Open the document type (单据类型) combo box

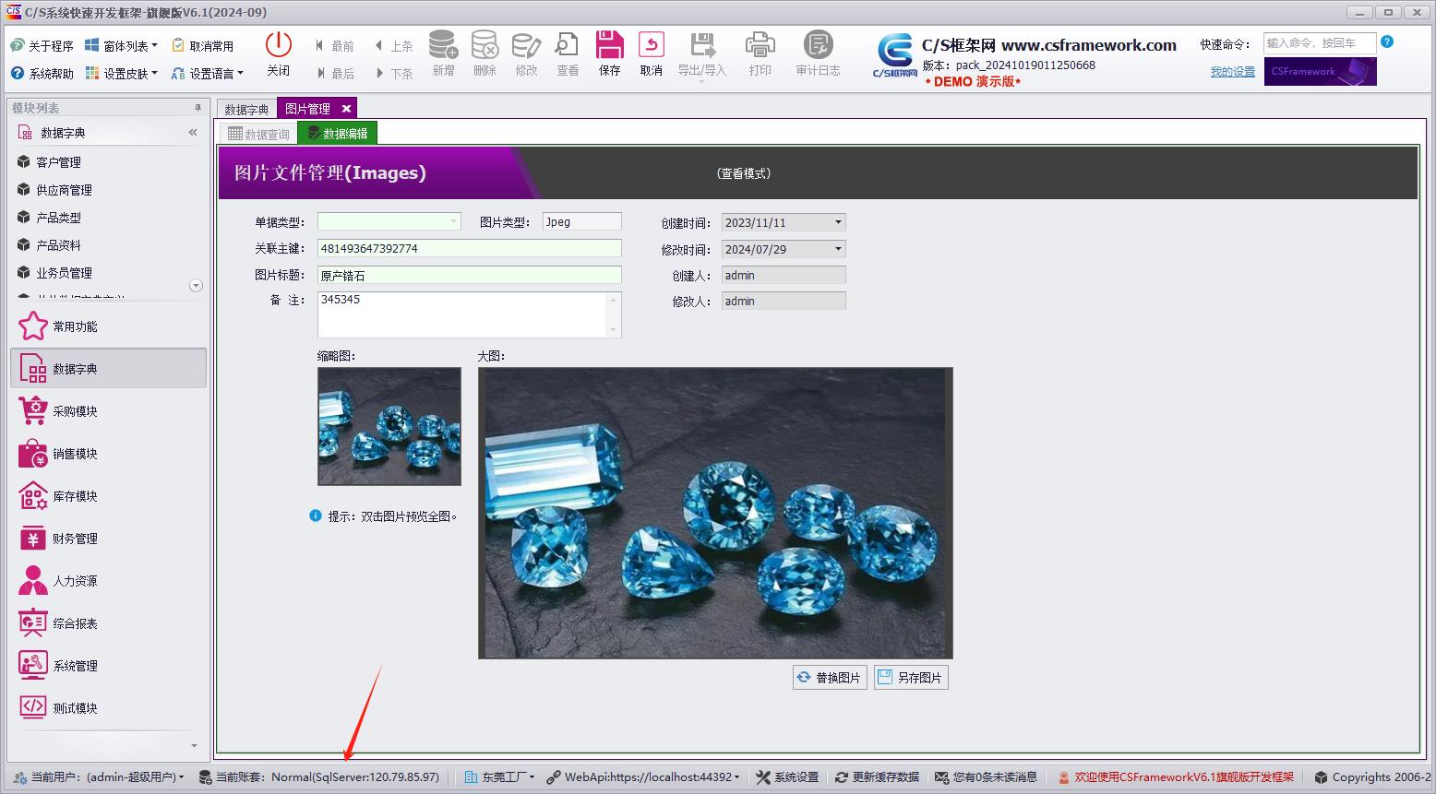click(x=453, y=221)
